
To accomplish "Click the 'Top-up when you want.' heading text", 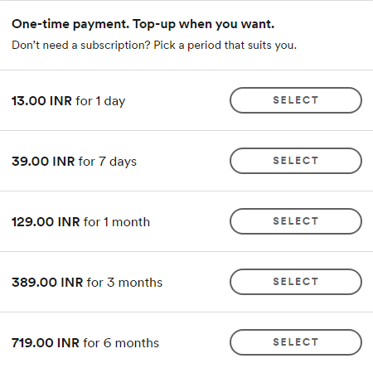I will [204, 24].
